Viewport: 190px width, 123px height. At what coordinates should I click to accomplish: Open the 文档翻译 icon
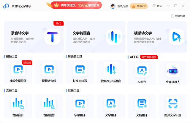(x=142, y=103)
